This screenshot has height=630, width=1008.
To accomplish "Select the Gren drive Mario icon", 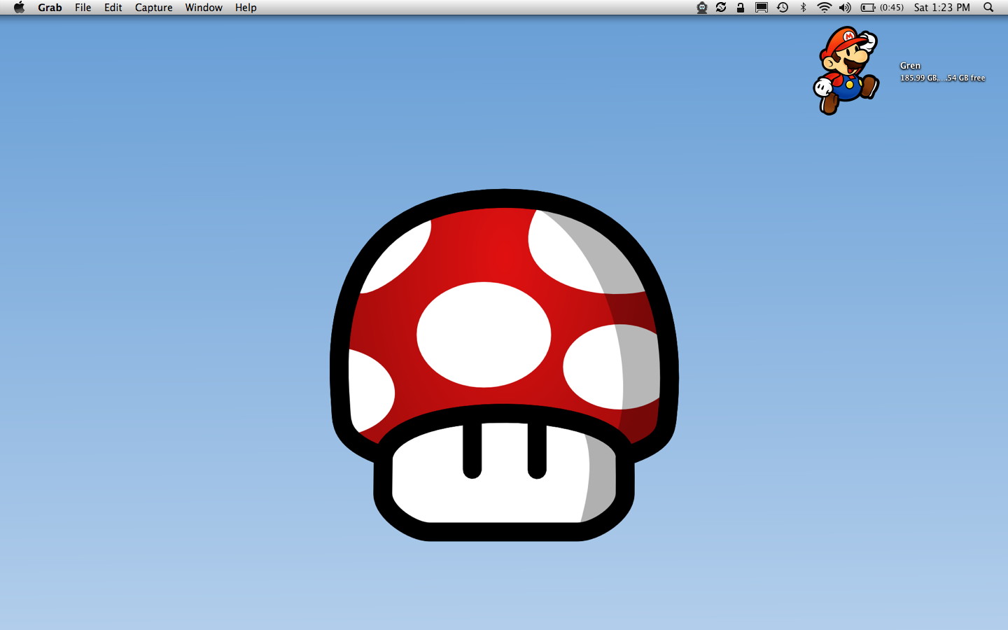I will (x=846, y=71).
